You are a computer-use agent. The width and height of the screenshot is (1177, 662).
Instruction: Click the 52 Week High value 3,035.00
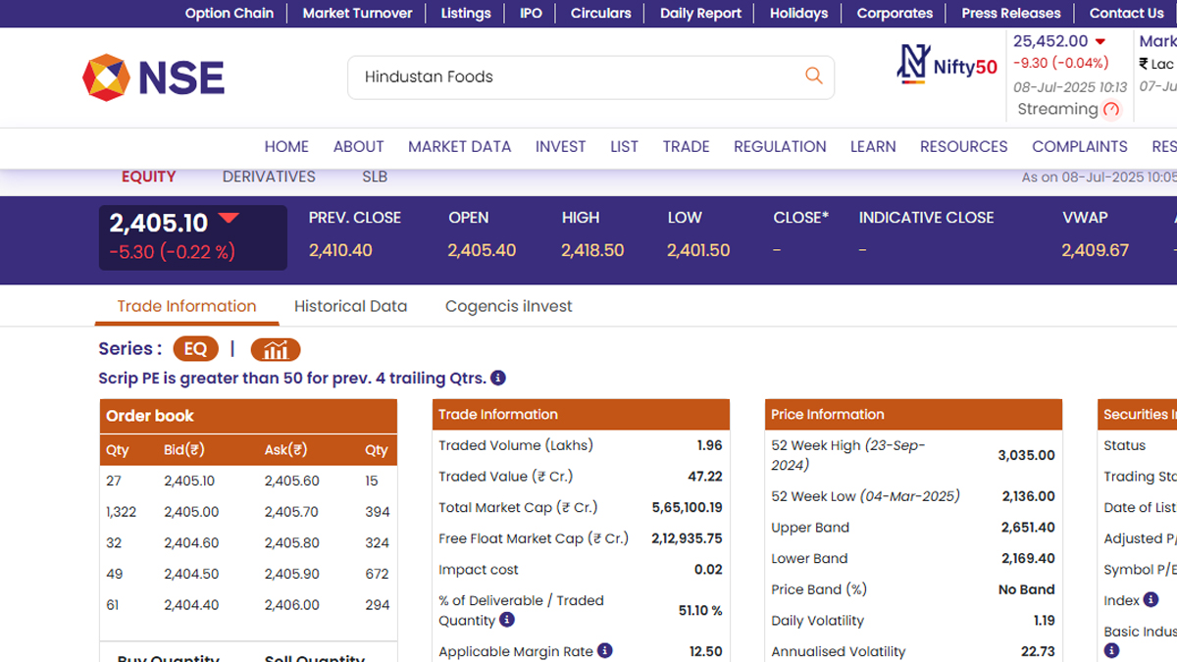(1027, 455)
